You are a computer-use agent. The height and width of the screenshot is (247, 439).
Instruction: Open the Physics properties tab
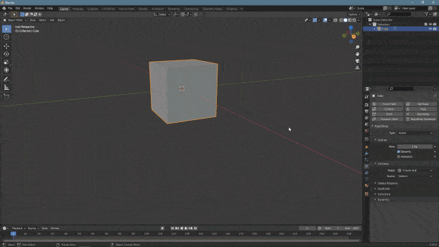(x=366, y=166)
